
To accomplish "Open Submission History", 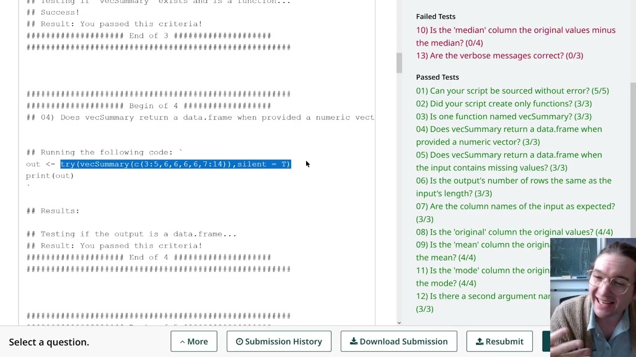I will pos(279,341).
